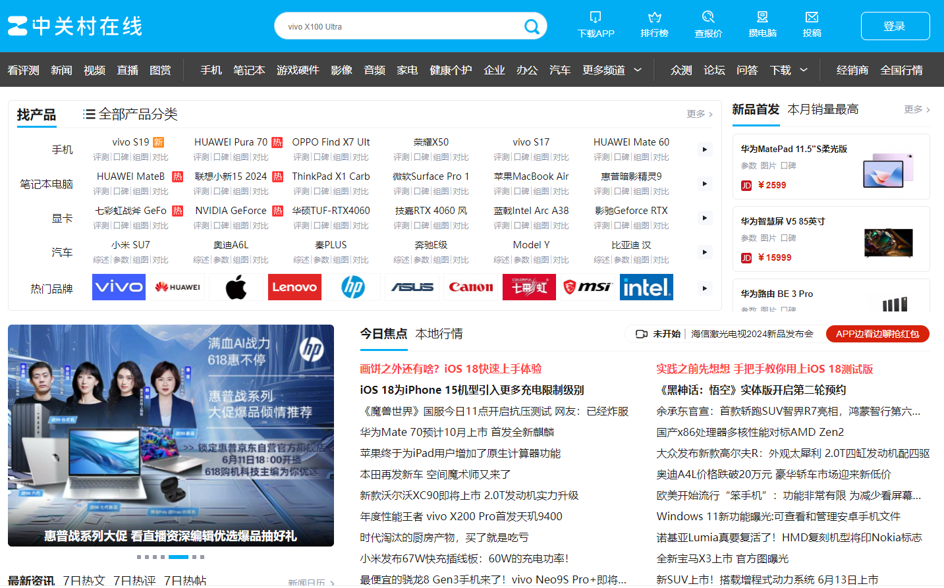
Task: Click the Apple brand logo
Action: (x=236, y=287)
